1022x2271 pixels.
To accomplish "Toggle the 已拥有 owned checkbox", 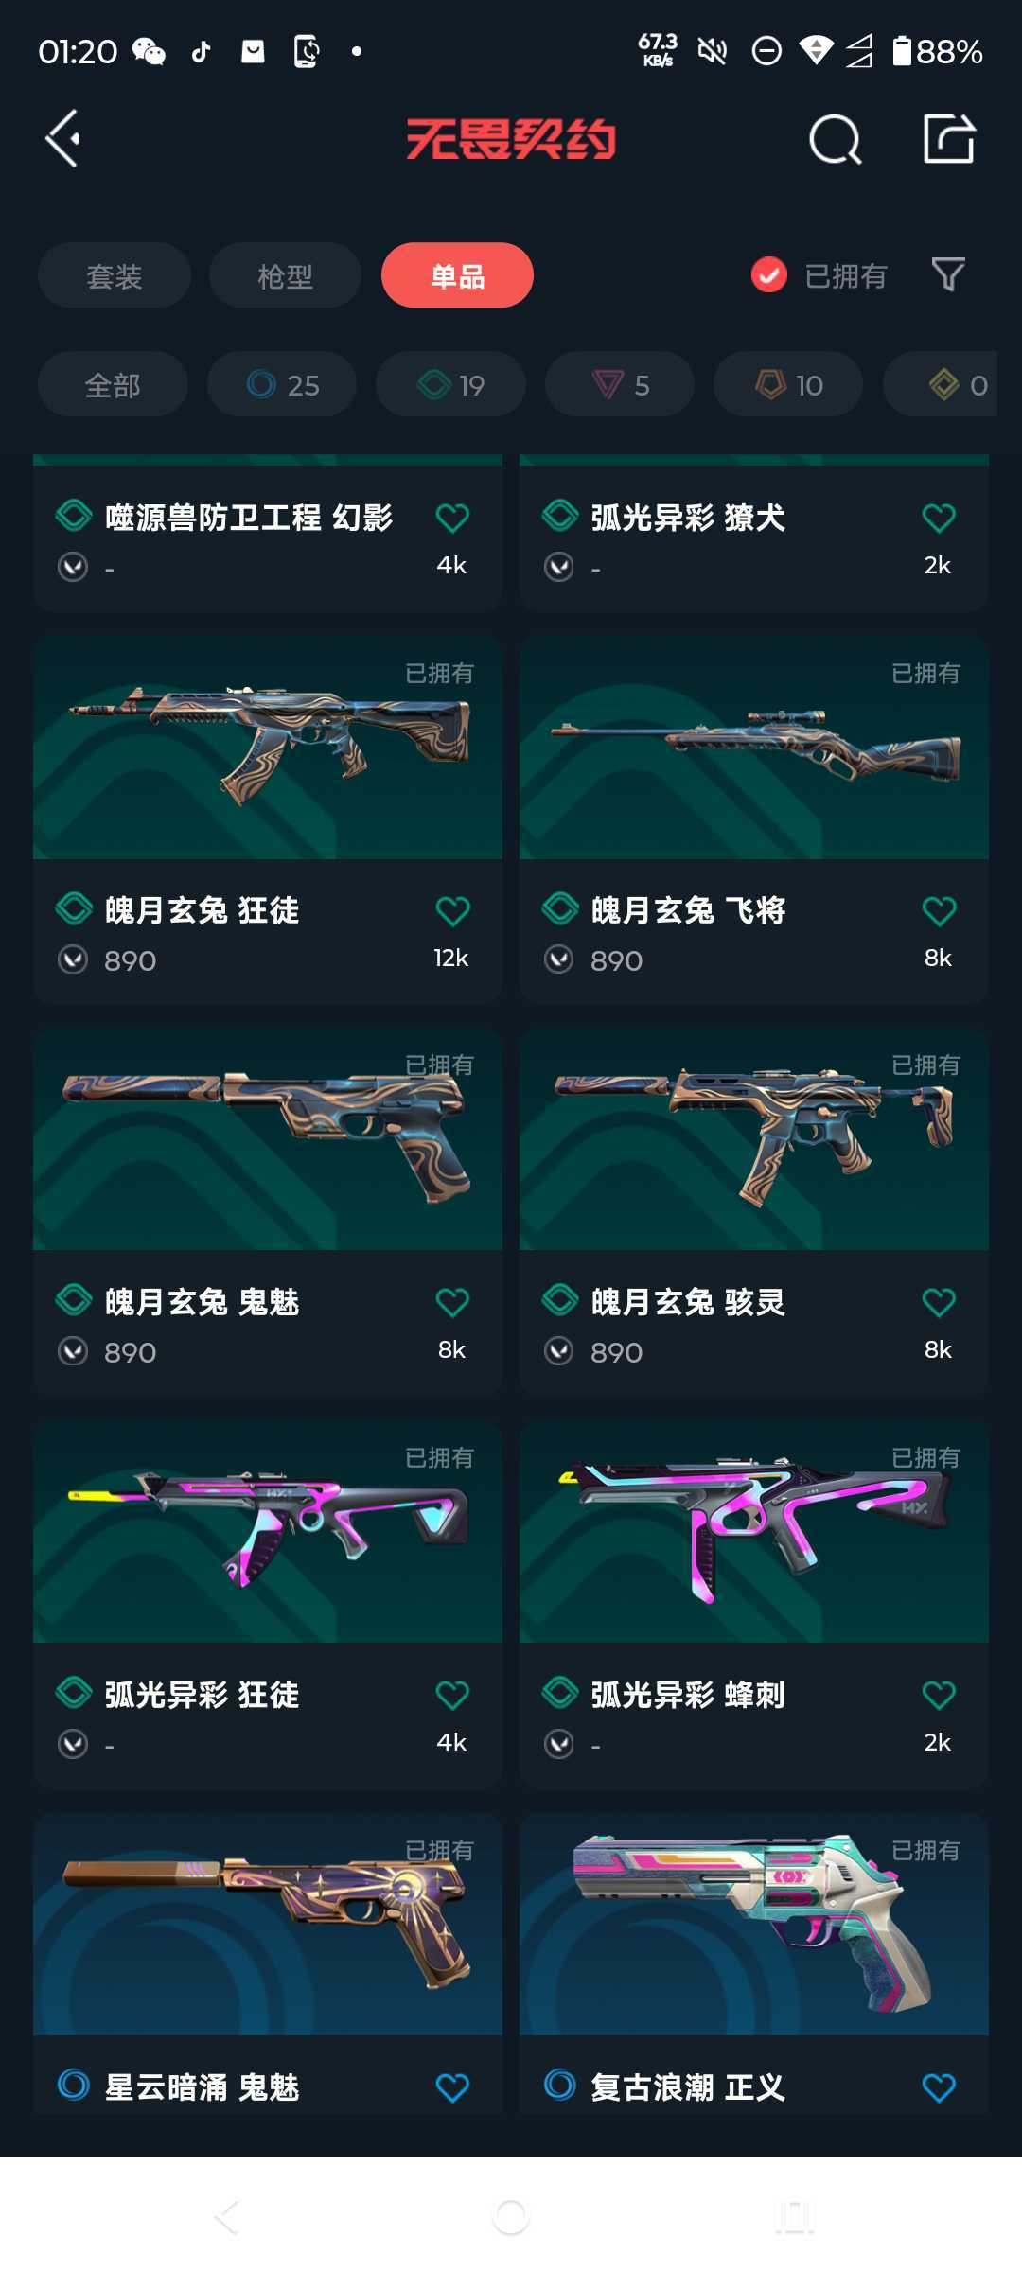I will [x=769, y=275].
